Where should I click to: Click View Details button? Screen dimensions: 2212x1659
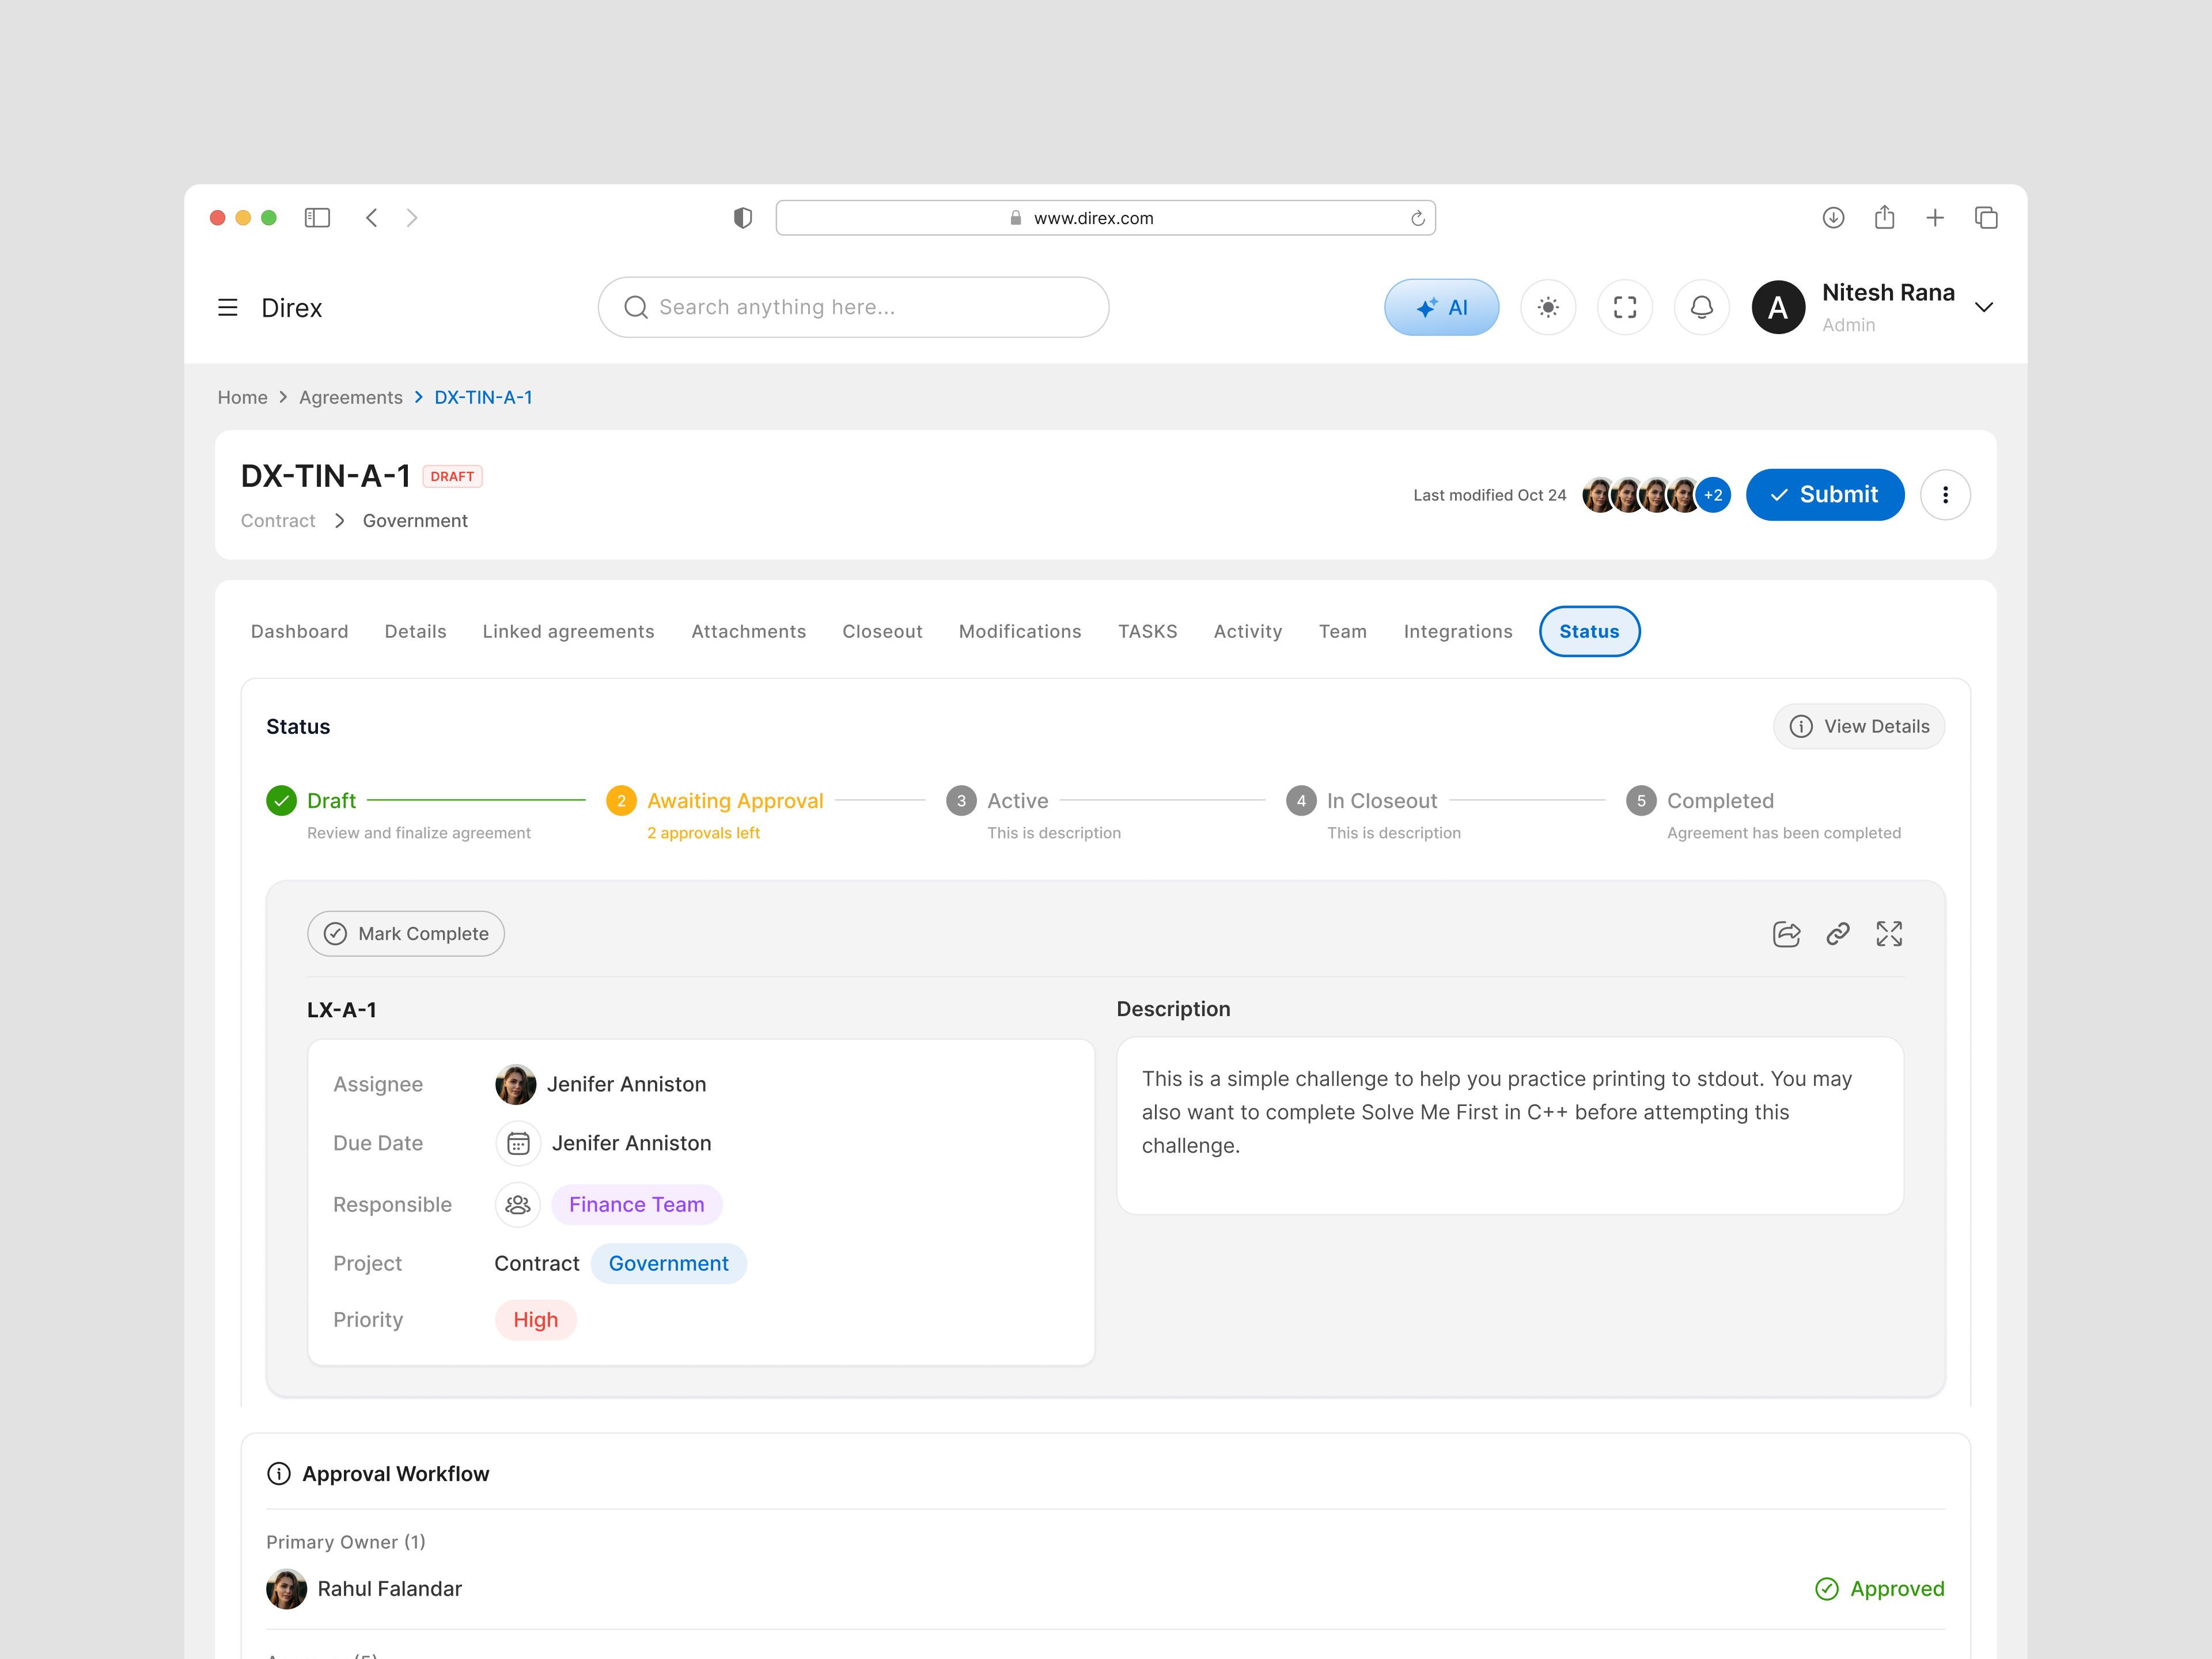[1859, 727]
